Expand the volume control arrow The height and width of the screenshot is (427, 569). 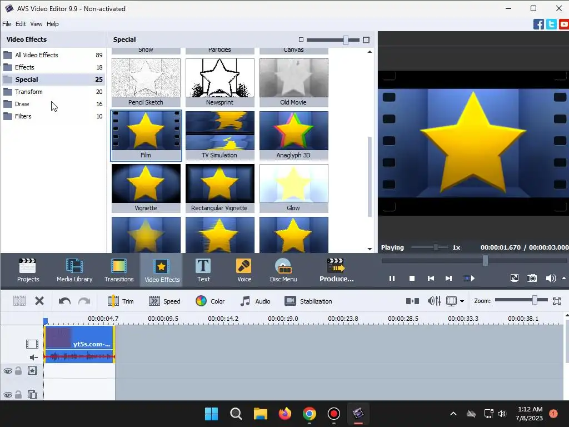click(564, 279)
